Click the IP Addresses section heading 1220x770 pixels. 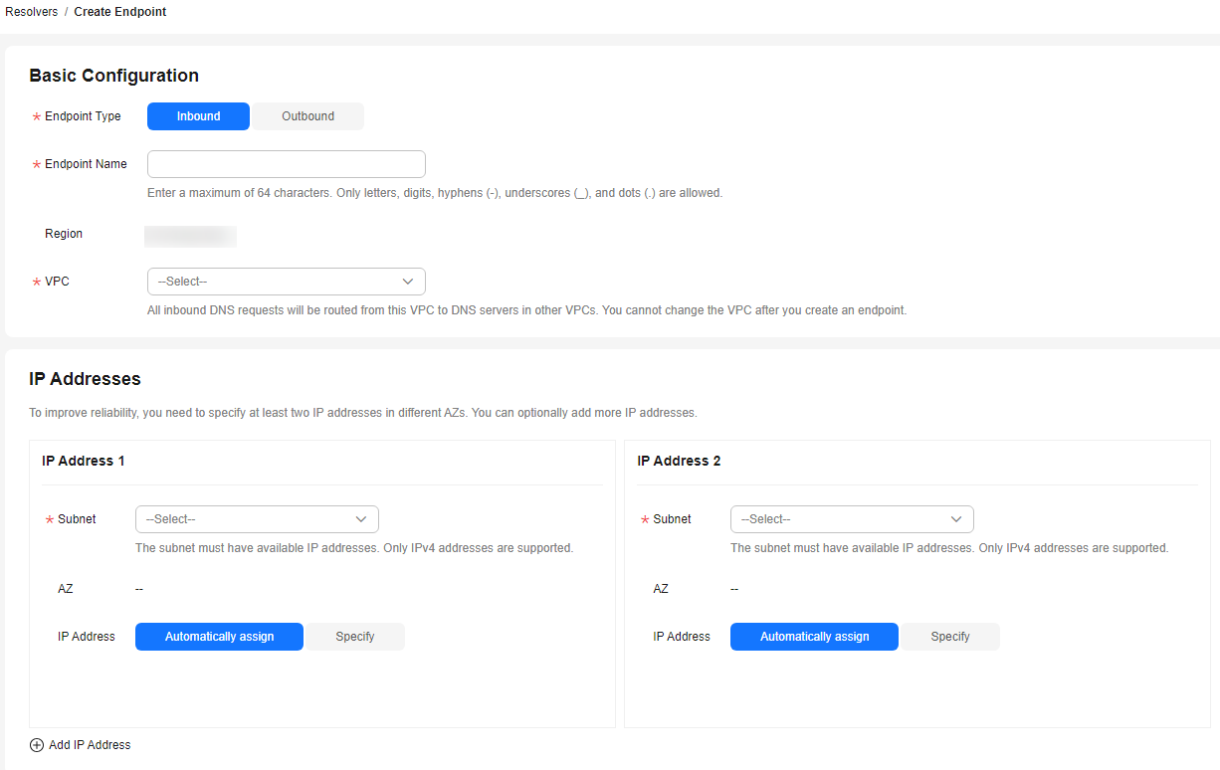(x=86, y=379)
